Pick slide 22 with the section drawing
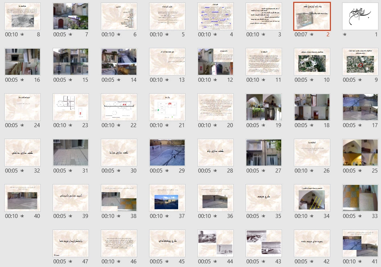This screenshot has height=267, width=381. [x=119, y=108]
